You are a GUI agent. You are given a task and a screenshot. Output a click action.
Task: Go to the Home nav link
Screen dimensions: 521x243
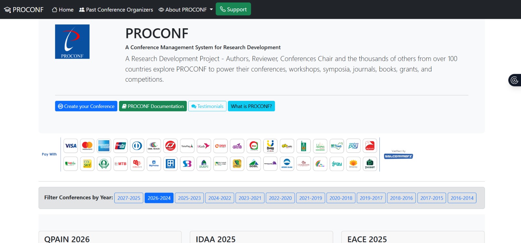63,10
